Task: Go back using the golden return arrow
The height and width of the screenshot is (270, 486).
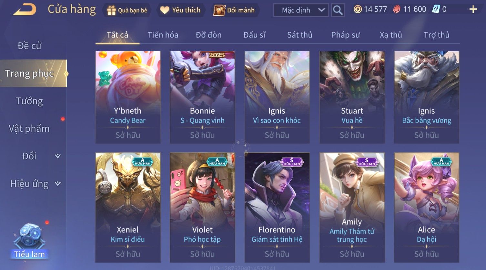Action: coord(25,10)
